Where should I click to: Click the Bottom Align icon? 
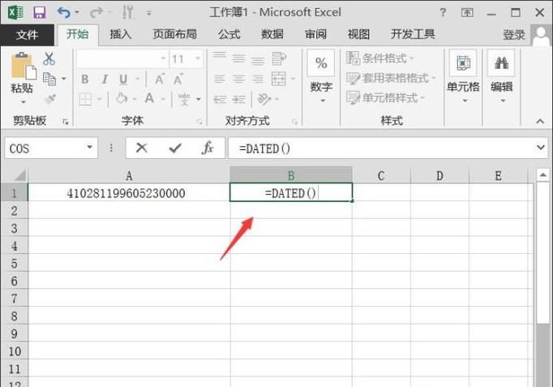(x=258, y=59)
